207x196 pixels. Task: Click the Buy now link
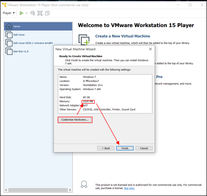[x=129, y=188]
